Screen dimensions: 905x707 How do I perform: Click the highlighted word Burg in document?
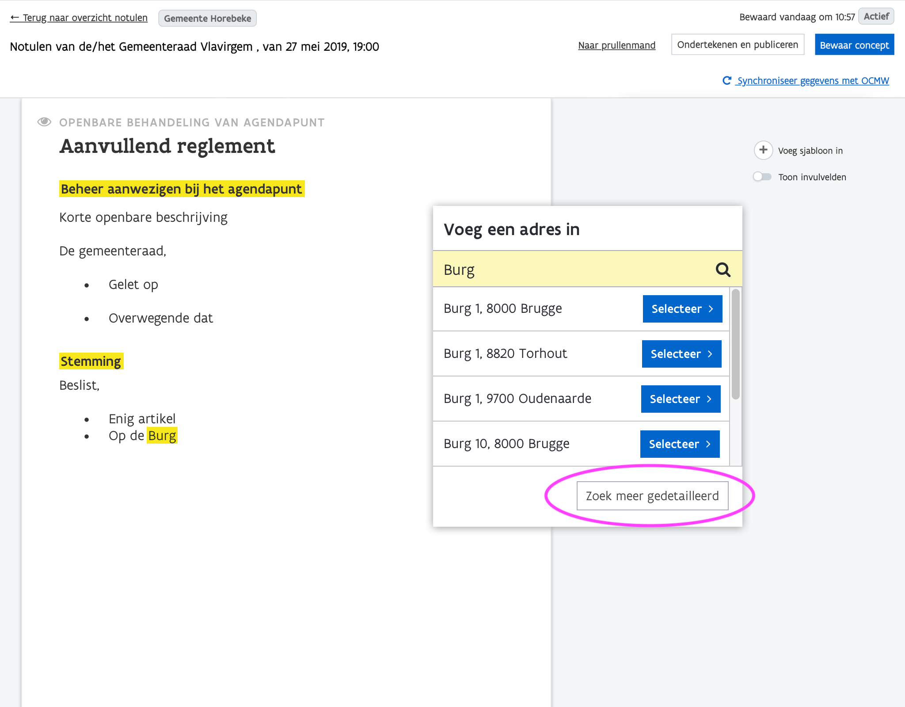(162, 436)
